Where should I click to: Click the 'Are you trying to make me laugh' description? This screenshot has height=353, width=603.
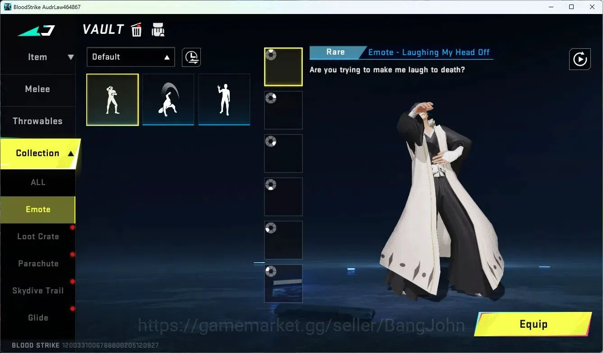(x=387, y=70)
